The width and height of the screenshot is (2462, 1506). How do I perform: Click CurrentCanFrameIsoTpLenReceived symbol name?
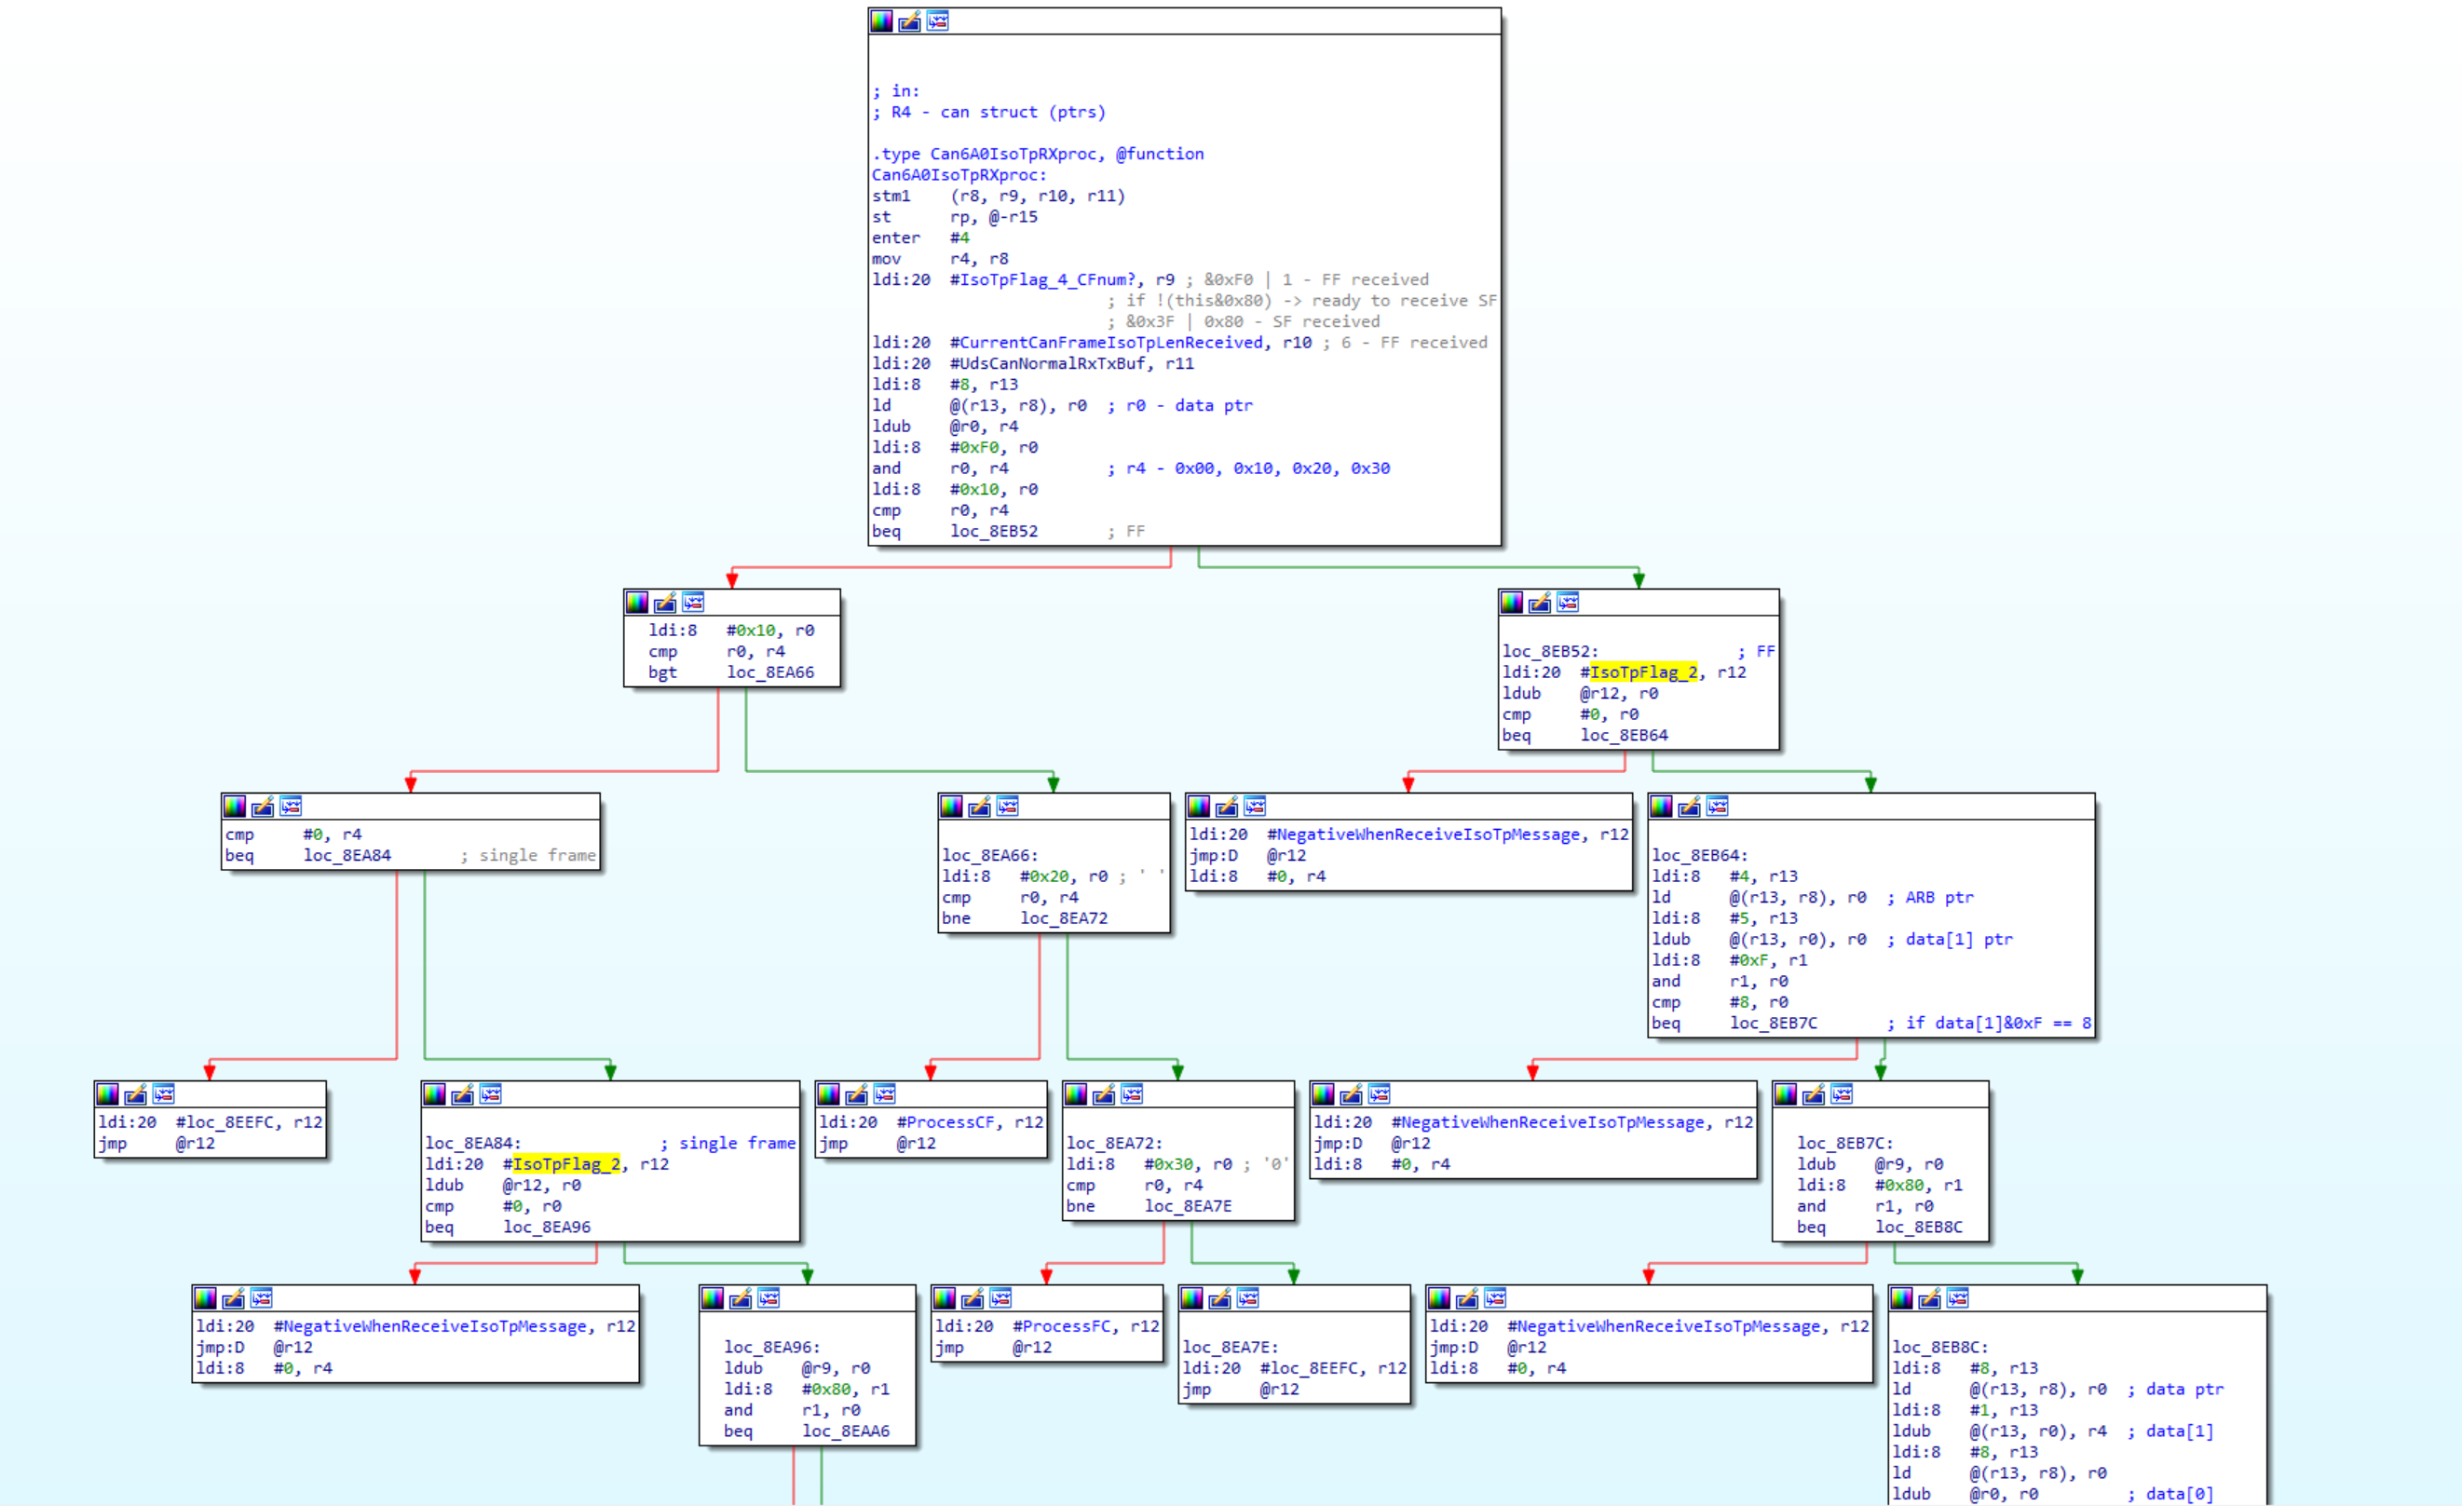point(1111,343)
